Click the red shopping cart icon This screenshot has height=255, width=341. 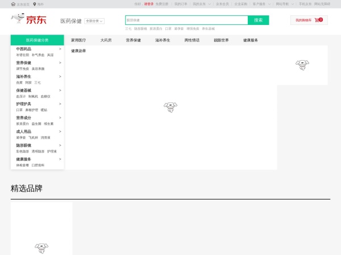pyautogui.click(x=317, y=20)
